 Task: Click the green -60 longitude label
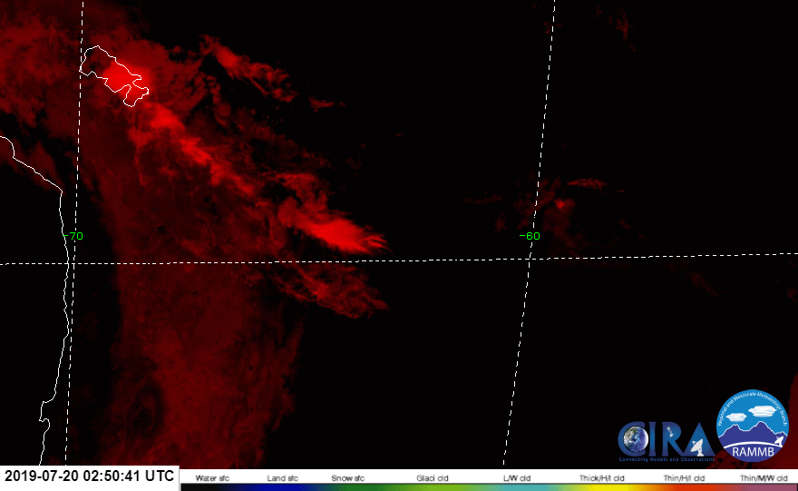coord(530,236)
